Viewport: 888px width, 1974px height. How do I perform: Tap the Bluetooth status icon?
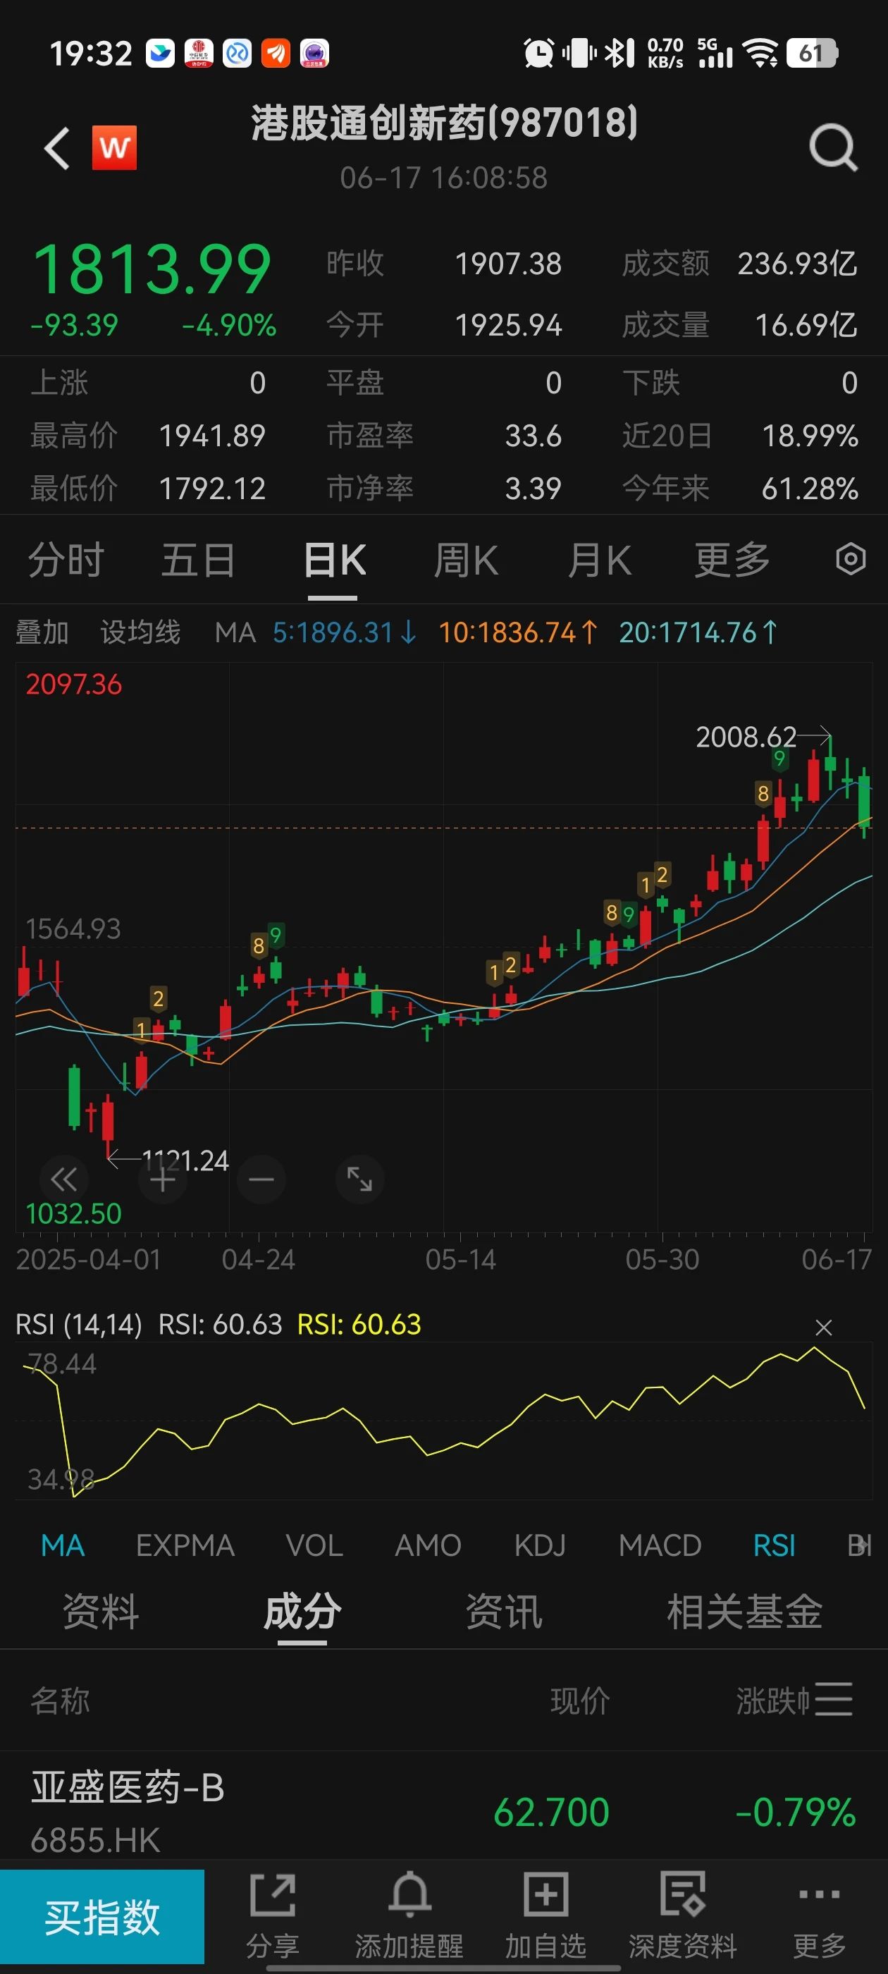point(619,53)
